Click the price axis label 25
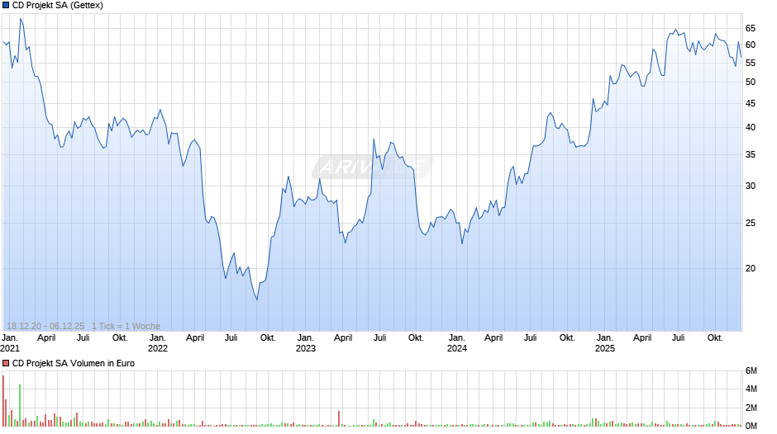 751,223
